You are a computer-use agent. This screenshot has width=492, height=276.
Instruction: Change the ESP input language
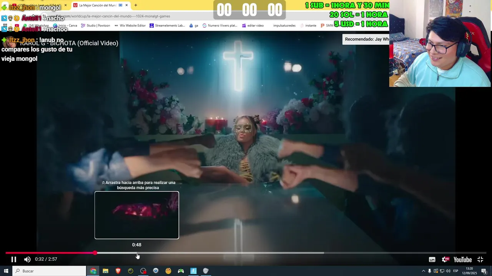[456, 271]
